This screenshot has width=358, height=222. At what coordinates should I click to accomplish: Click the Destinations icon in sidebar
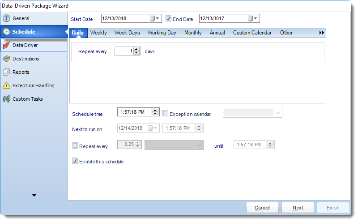(x=6, y=59)
